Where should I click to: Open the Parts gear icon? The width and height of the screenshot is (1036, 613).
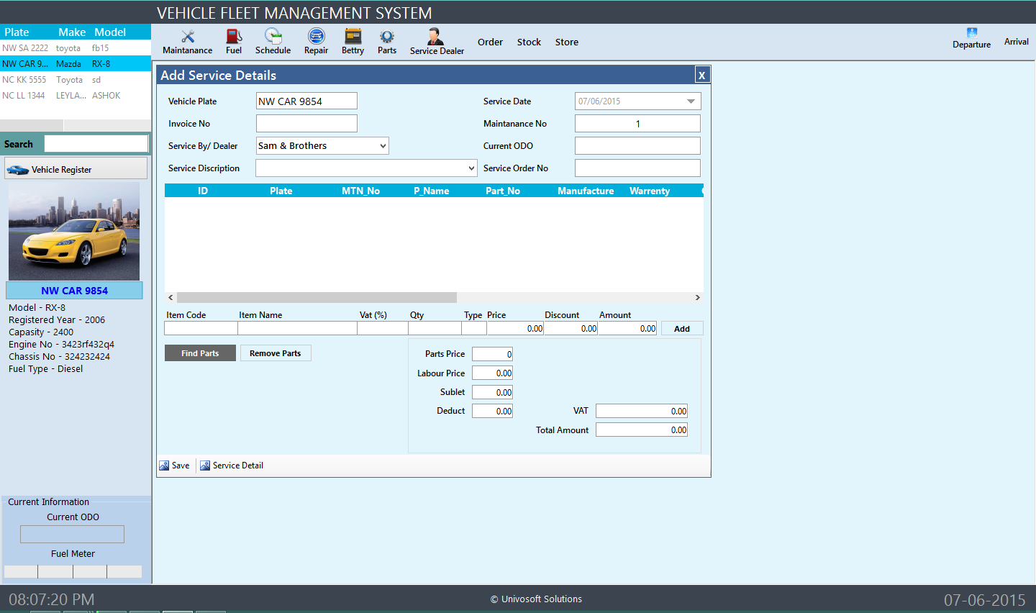coord(387,37)
